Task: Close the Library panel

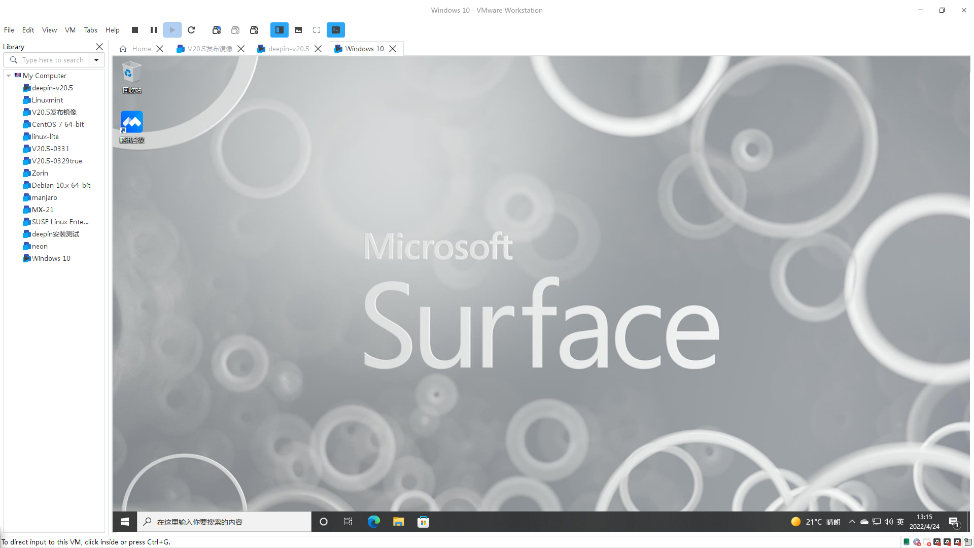Action: click(99, 47)
